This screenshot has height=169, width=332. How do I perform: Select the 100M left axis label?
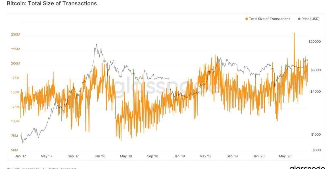15,121
